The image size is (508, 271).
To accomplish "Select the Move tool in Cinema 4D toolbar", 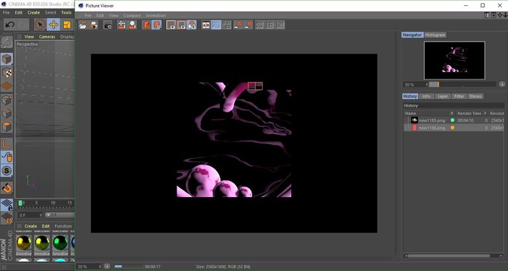I will tap(54, 24).
